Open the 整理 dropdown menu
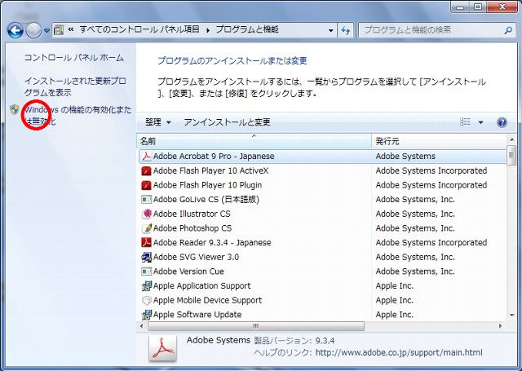The image size is (522, 371). tap(157, 122)
